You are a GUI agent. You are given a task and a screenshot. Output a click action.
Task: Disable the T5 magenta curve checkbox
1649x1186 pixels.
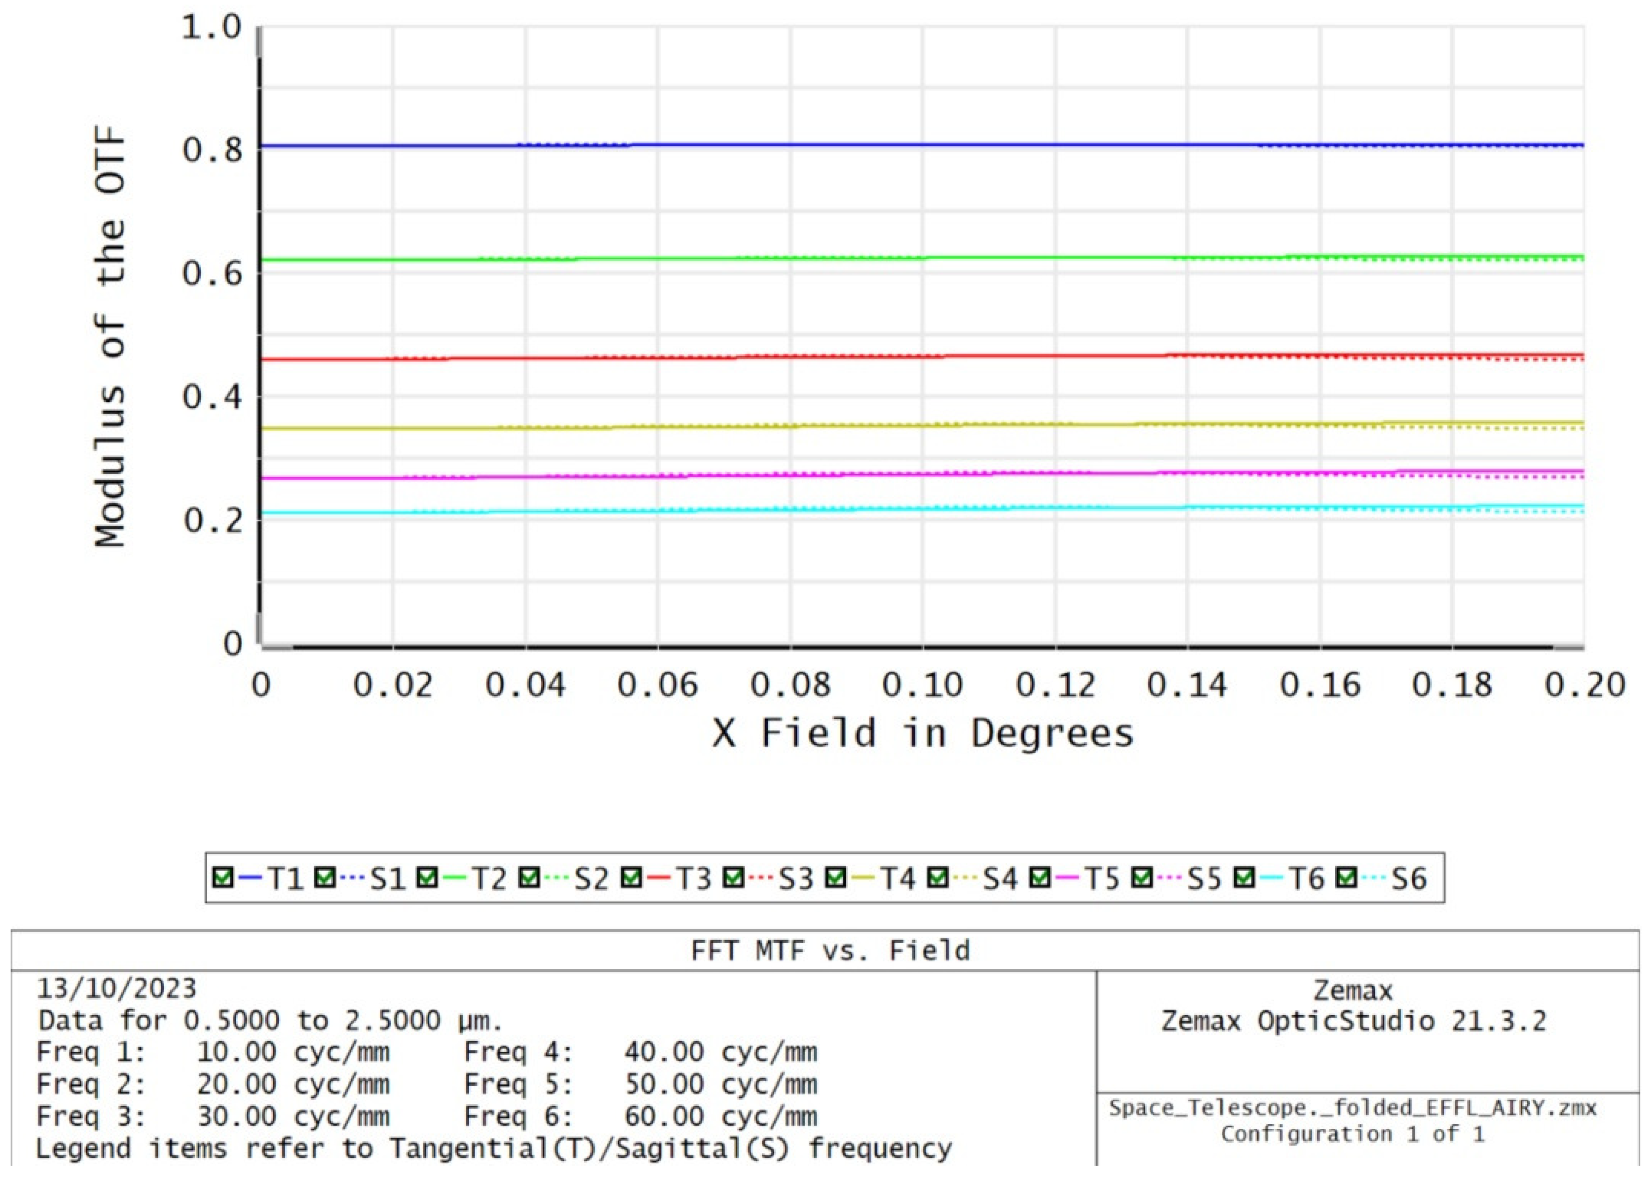1040,878
